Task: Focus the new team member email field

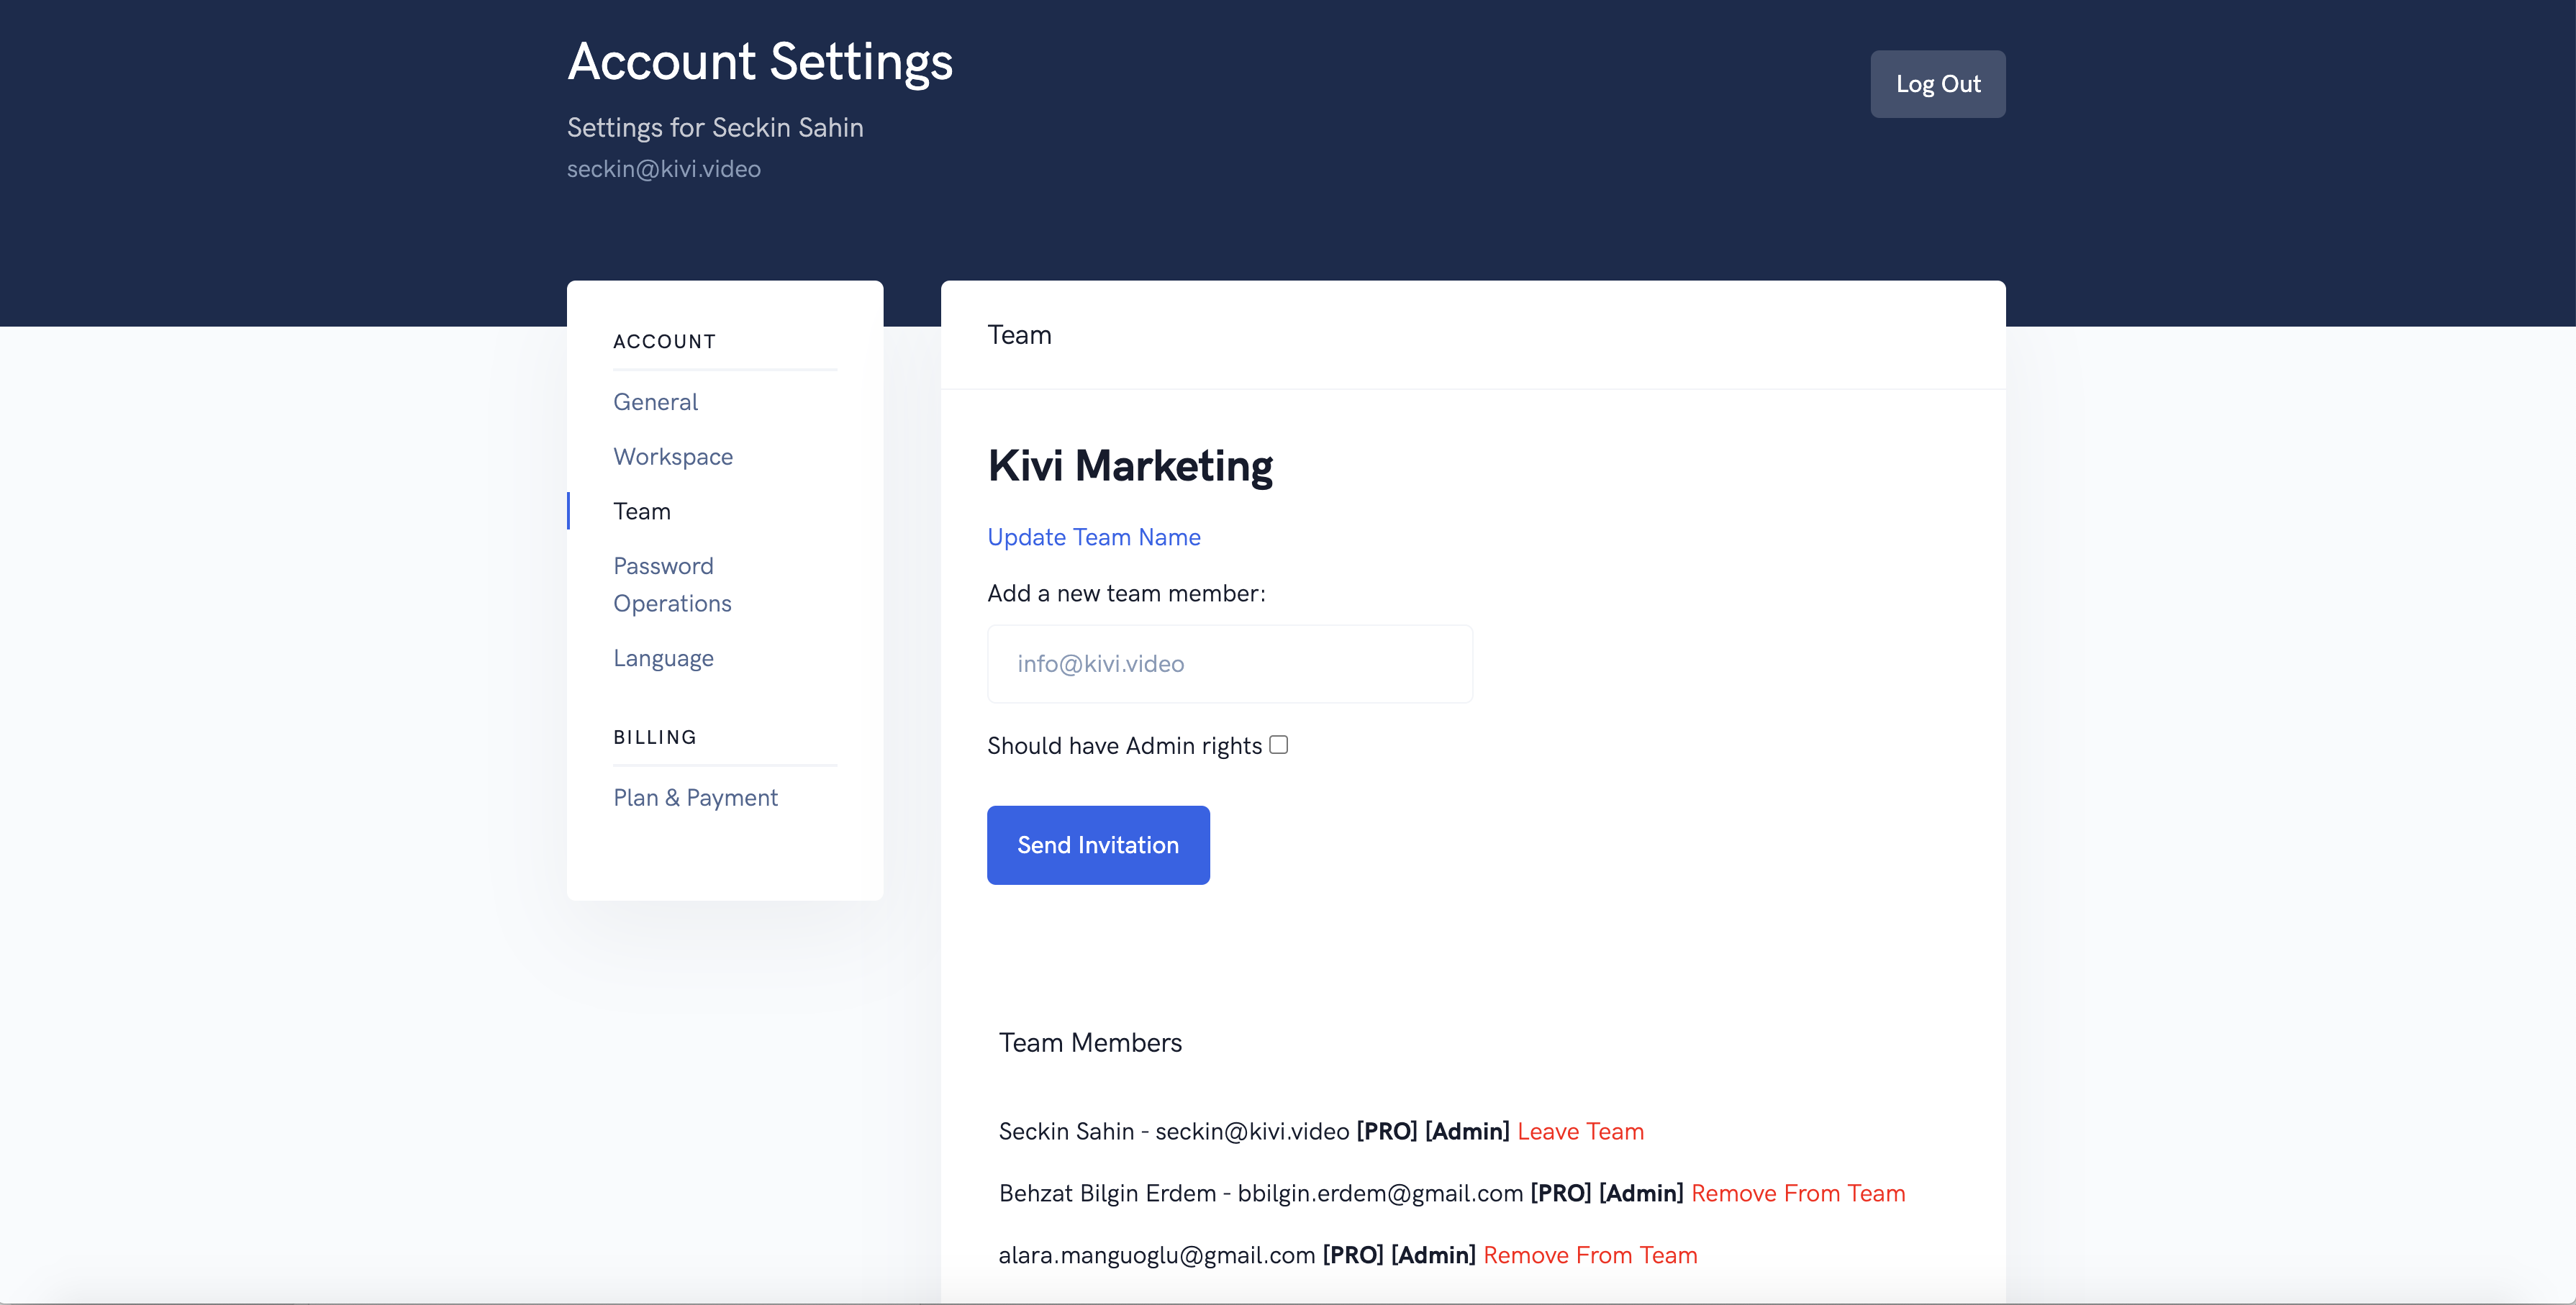Action: click(1228, 664)
